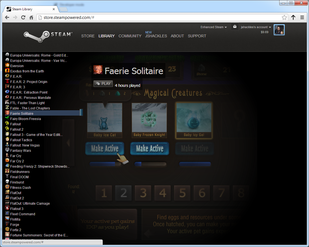Select Fallout Tactics

(21, 140)
